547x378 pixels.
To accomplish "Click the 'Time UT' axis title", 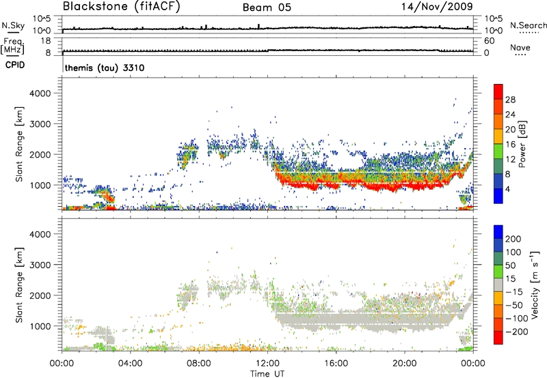I will coord(267,374).
